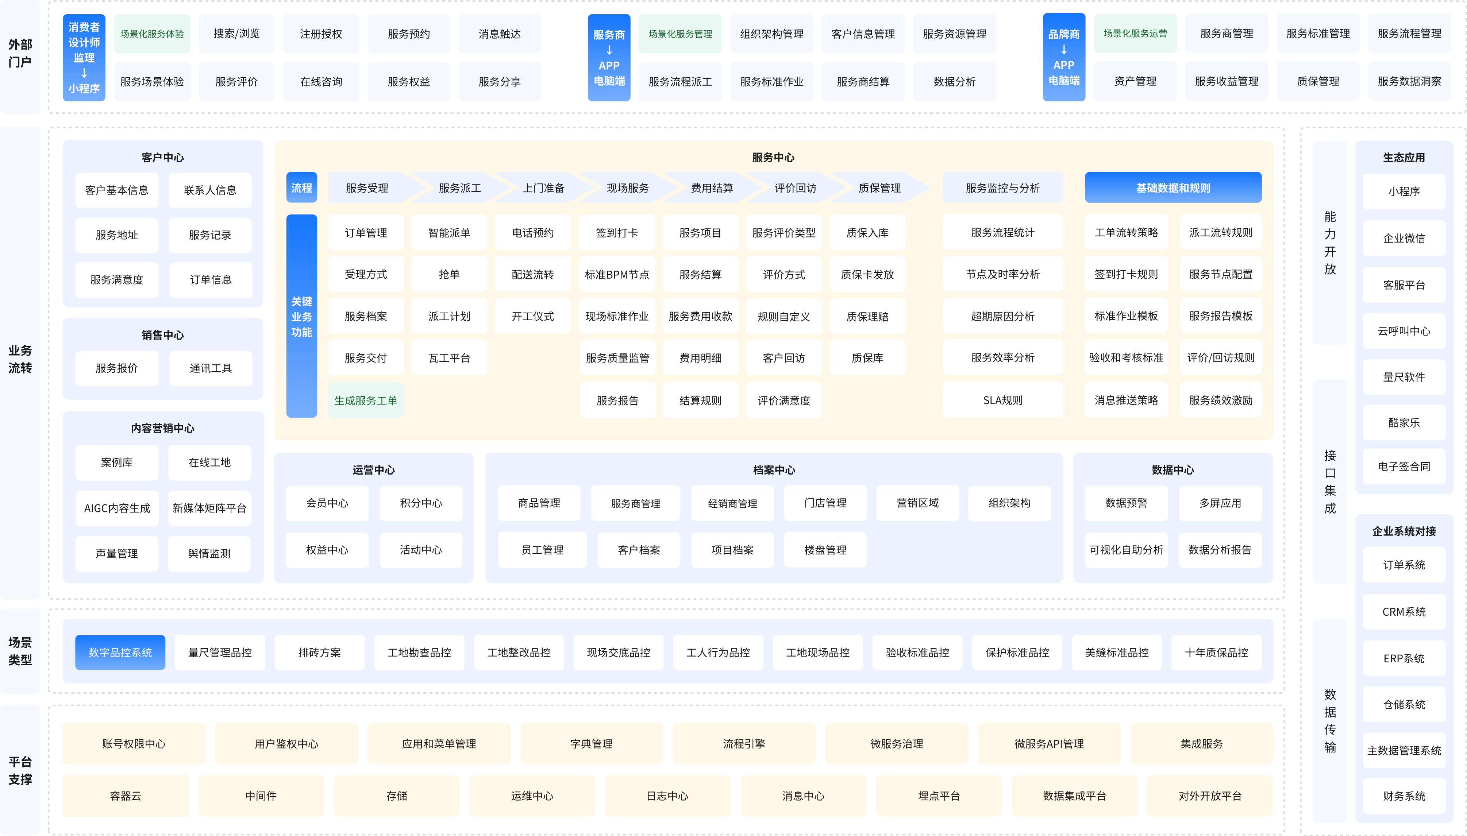The image size is (1467, 836).
Task: Click the 服务商结算 box
Action: click(x=863, y=82)
